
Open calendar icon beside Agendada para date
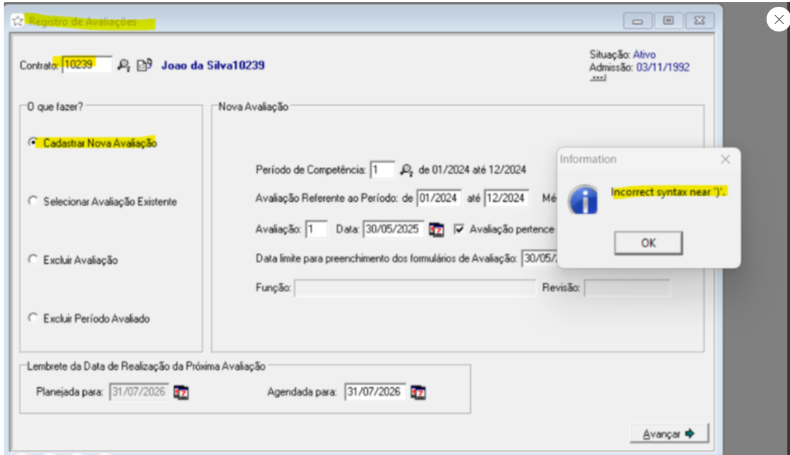pos(418,392)
